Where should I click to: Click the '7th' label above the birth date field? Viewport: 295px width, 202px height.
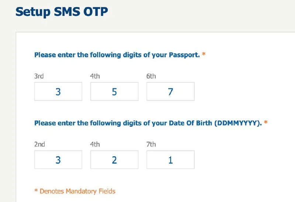coord(151,144)
